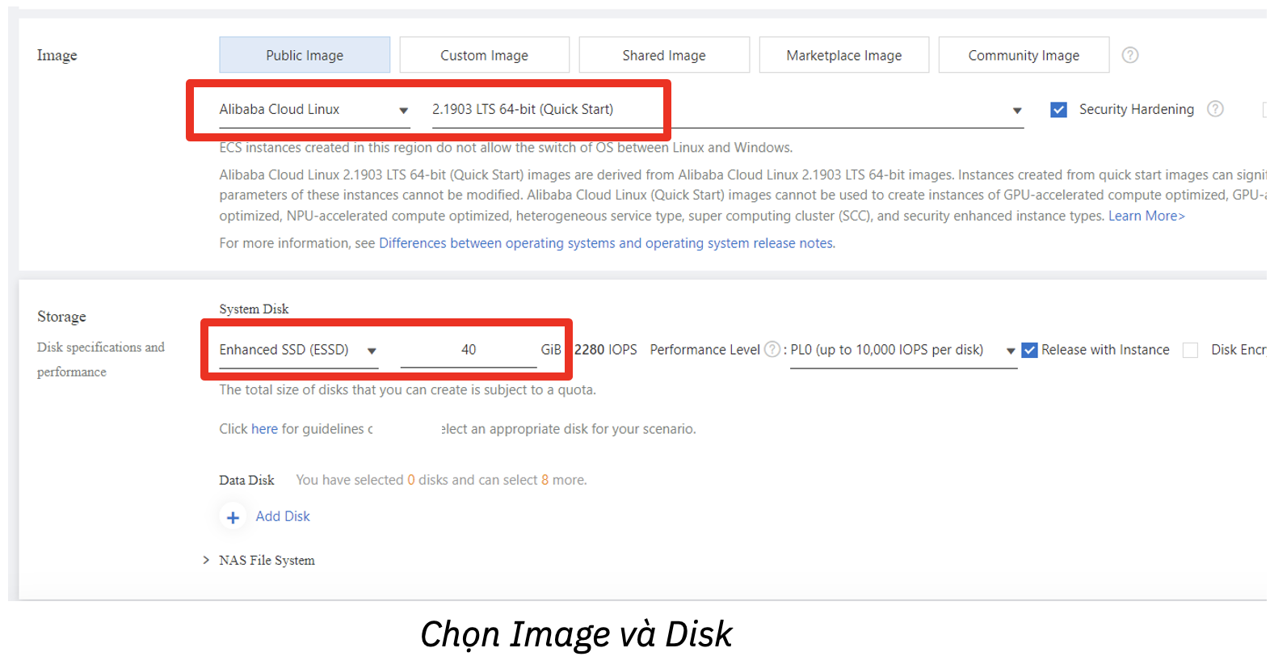1270x669 pixels.
Task: Click the 'here' disk guidelines link
Action: (264, 429)
